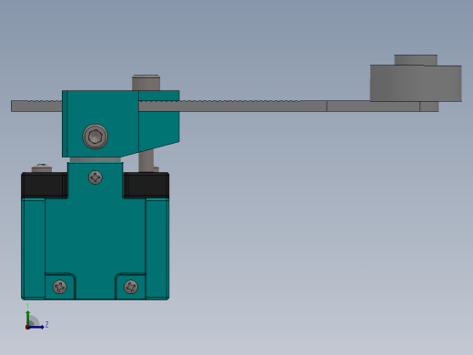Click the blue Z axis of the triad

tap(36, 327)
